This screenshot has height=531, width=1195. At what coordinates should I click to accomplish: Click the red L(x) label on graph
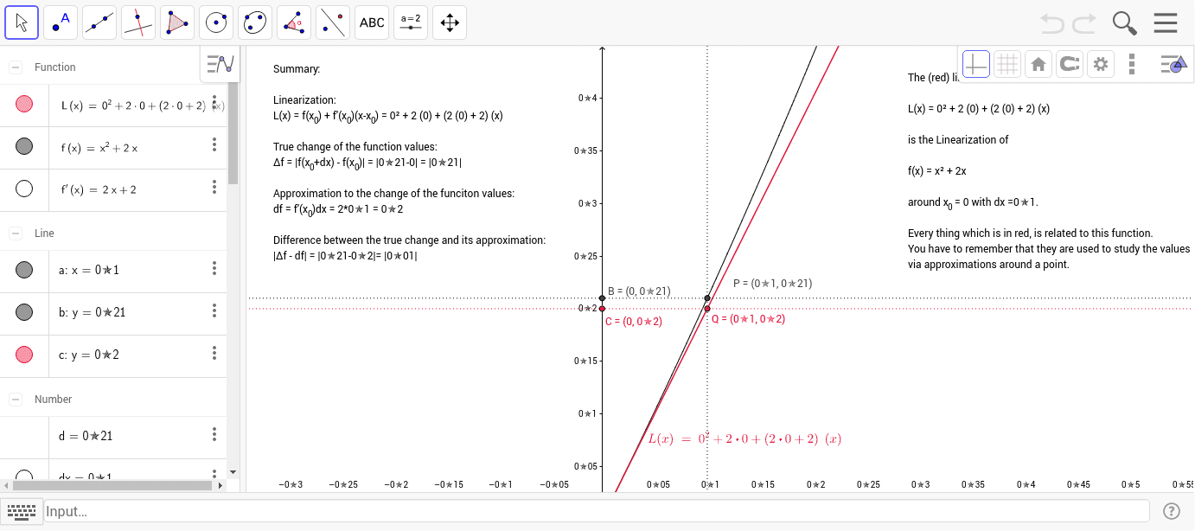(x=745, y=438)
